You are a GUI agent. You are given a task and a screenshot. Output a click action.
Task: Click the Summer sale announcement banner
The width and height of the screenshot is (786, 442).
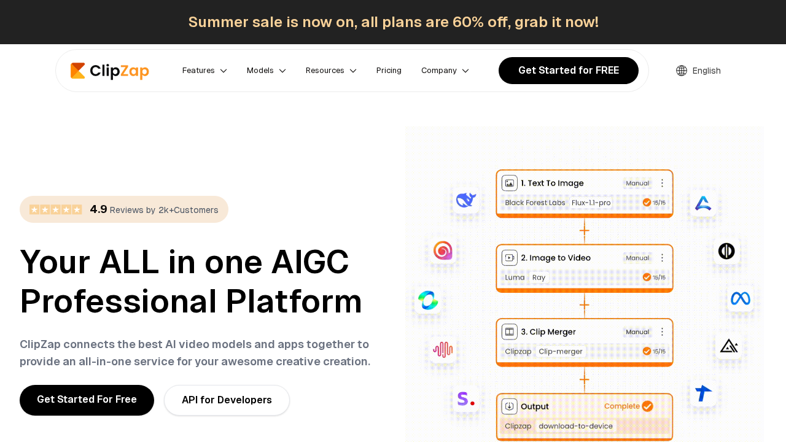[393, 22]
